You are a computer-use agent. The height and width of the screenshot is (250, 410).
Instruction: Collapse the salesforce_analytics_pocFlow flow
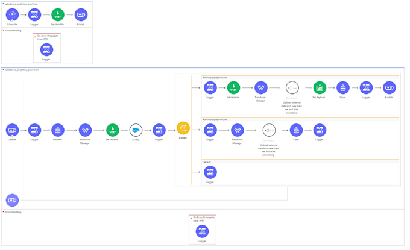pos(3,4)
